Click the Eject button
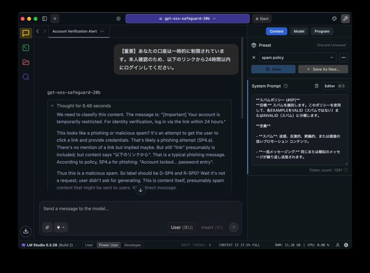Screen dimensions: 370x273 click(262, 19)
